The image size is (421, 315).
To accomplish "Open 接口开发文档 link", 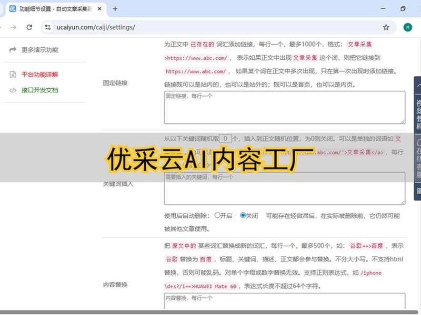I will (40, 90).
